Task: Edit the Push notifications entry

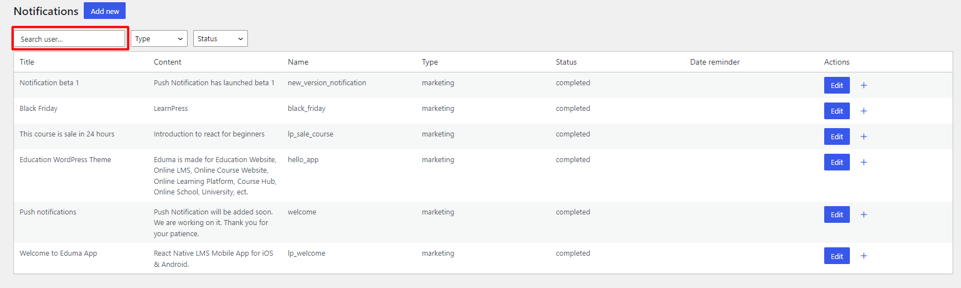Action: [x=836, y=214]
